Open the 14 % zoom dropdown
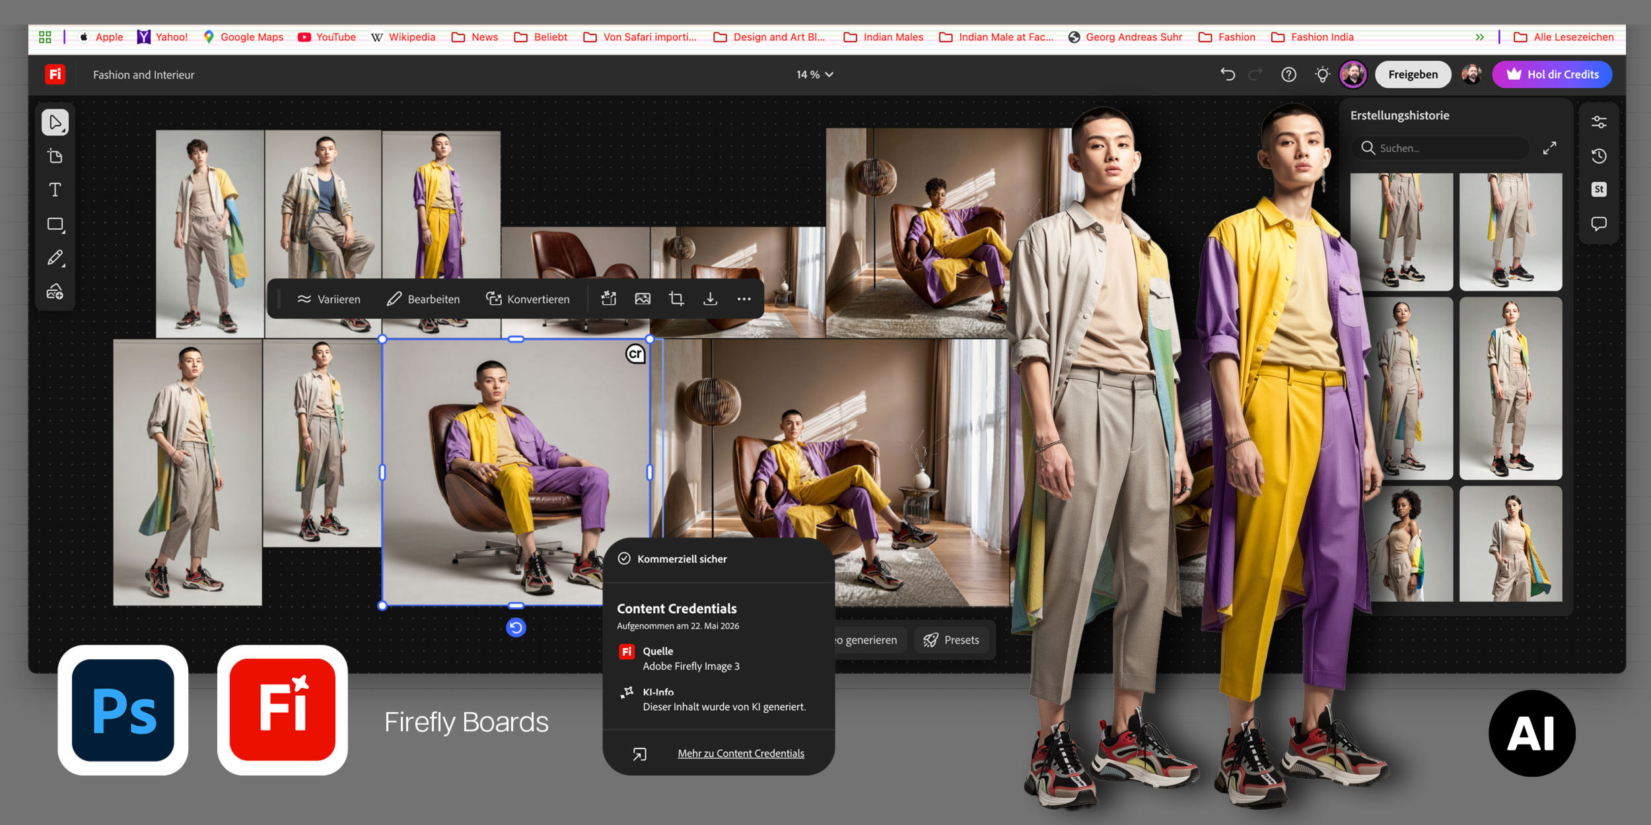Image resolution: width=1651 pixels, height=825 pixels. point(815,75)
